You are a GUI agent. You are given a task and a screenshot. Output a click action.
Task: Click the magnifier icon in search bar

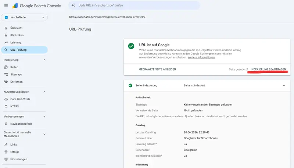(73, 6)
